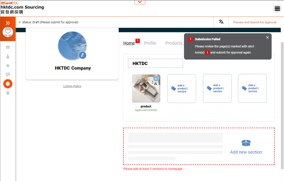
Task: Open the sidebar person profile icon
Action: [8, 57]
